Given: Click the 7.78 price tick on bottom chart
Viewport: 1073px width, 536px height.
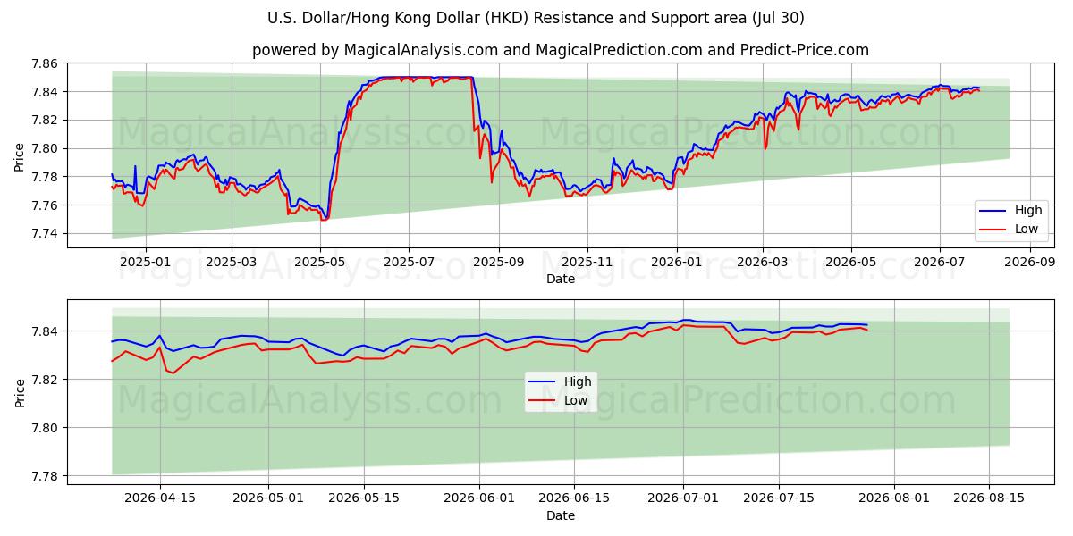Looking at the screenshot, I should pyautogui.click(x=45, y=476).
